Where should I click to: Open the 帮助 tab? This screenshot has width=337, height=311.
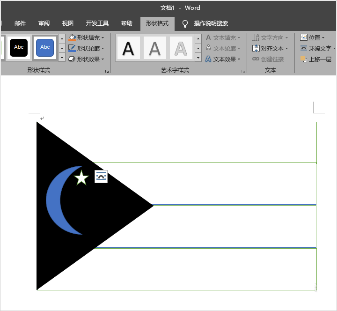click(x=126, y=23)
